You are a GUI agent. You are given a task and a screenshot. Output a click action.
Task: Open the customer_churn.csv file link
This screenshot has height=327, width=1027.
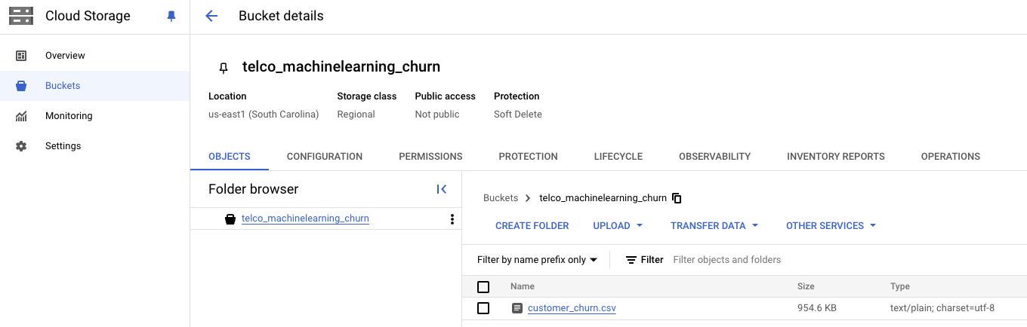point(572,308)
